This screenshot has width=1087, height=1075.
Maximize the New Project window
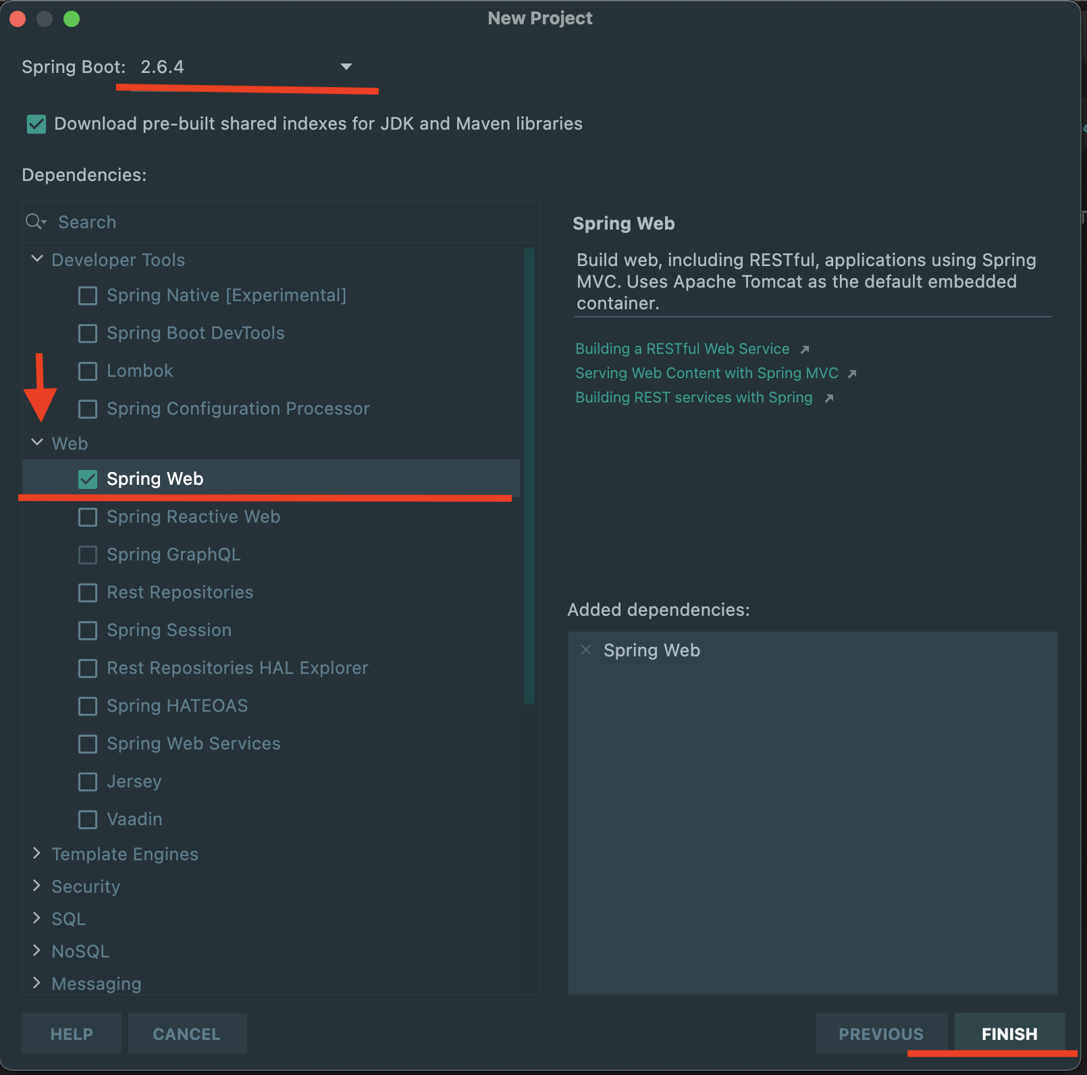[x=72, y=19]
